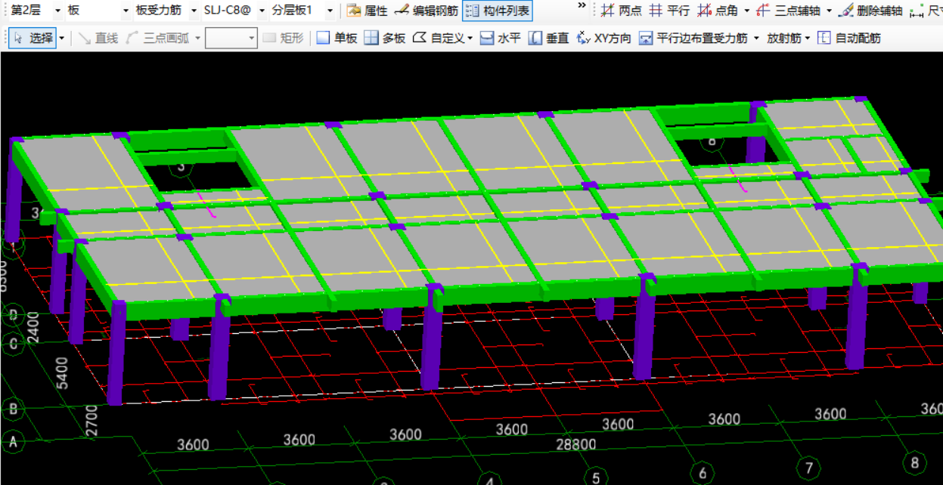Select the 平行 parallel axis tool
Image resolution: width=943 pixels, height=485 pixels.
(669, 11)
